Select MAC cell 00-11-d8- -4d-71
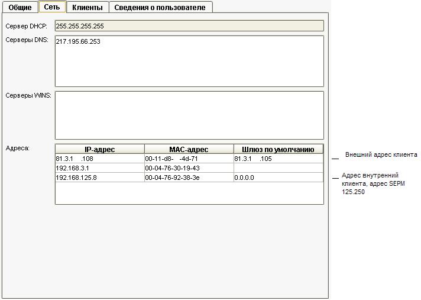The image size is (421, 300). (189, 159)
